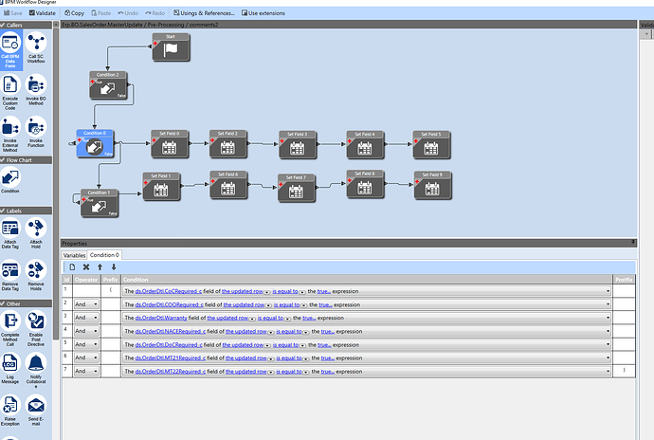Add a new condition row icon

coord(72,267)
